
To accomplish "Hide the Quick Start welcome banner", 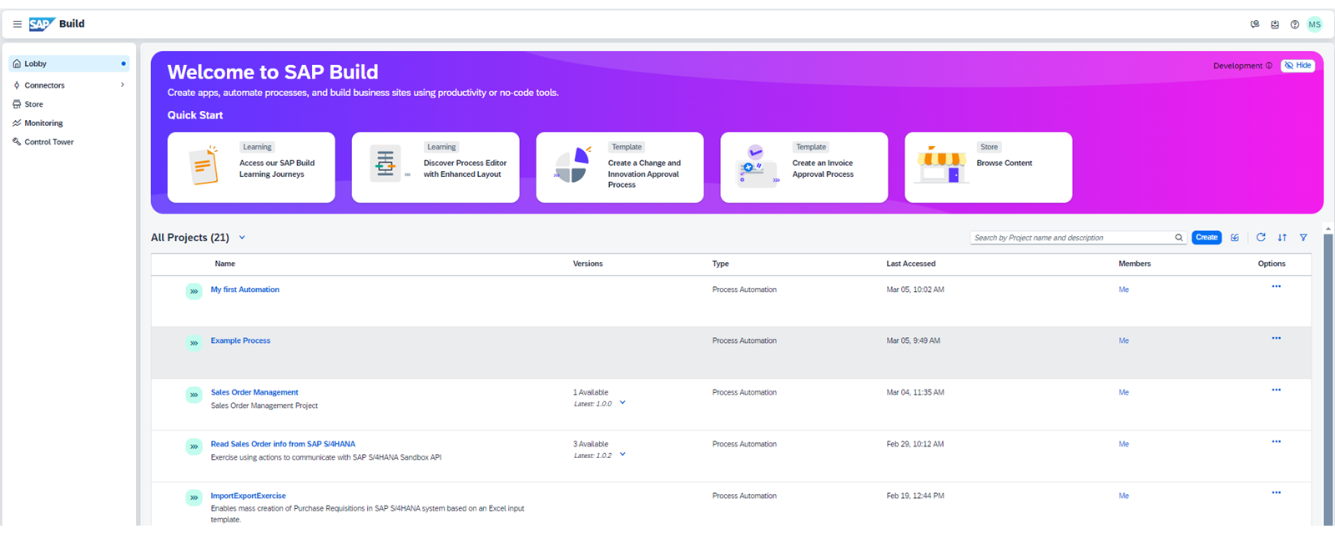I will pos(1298,66).
